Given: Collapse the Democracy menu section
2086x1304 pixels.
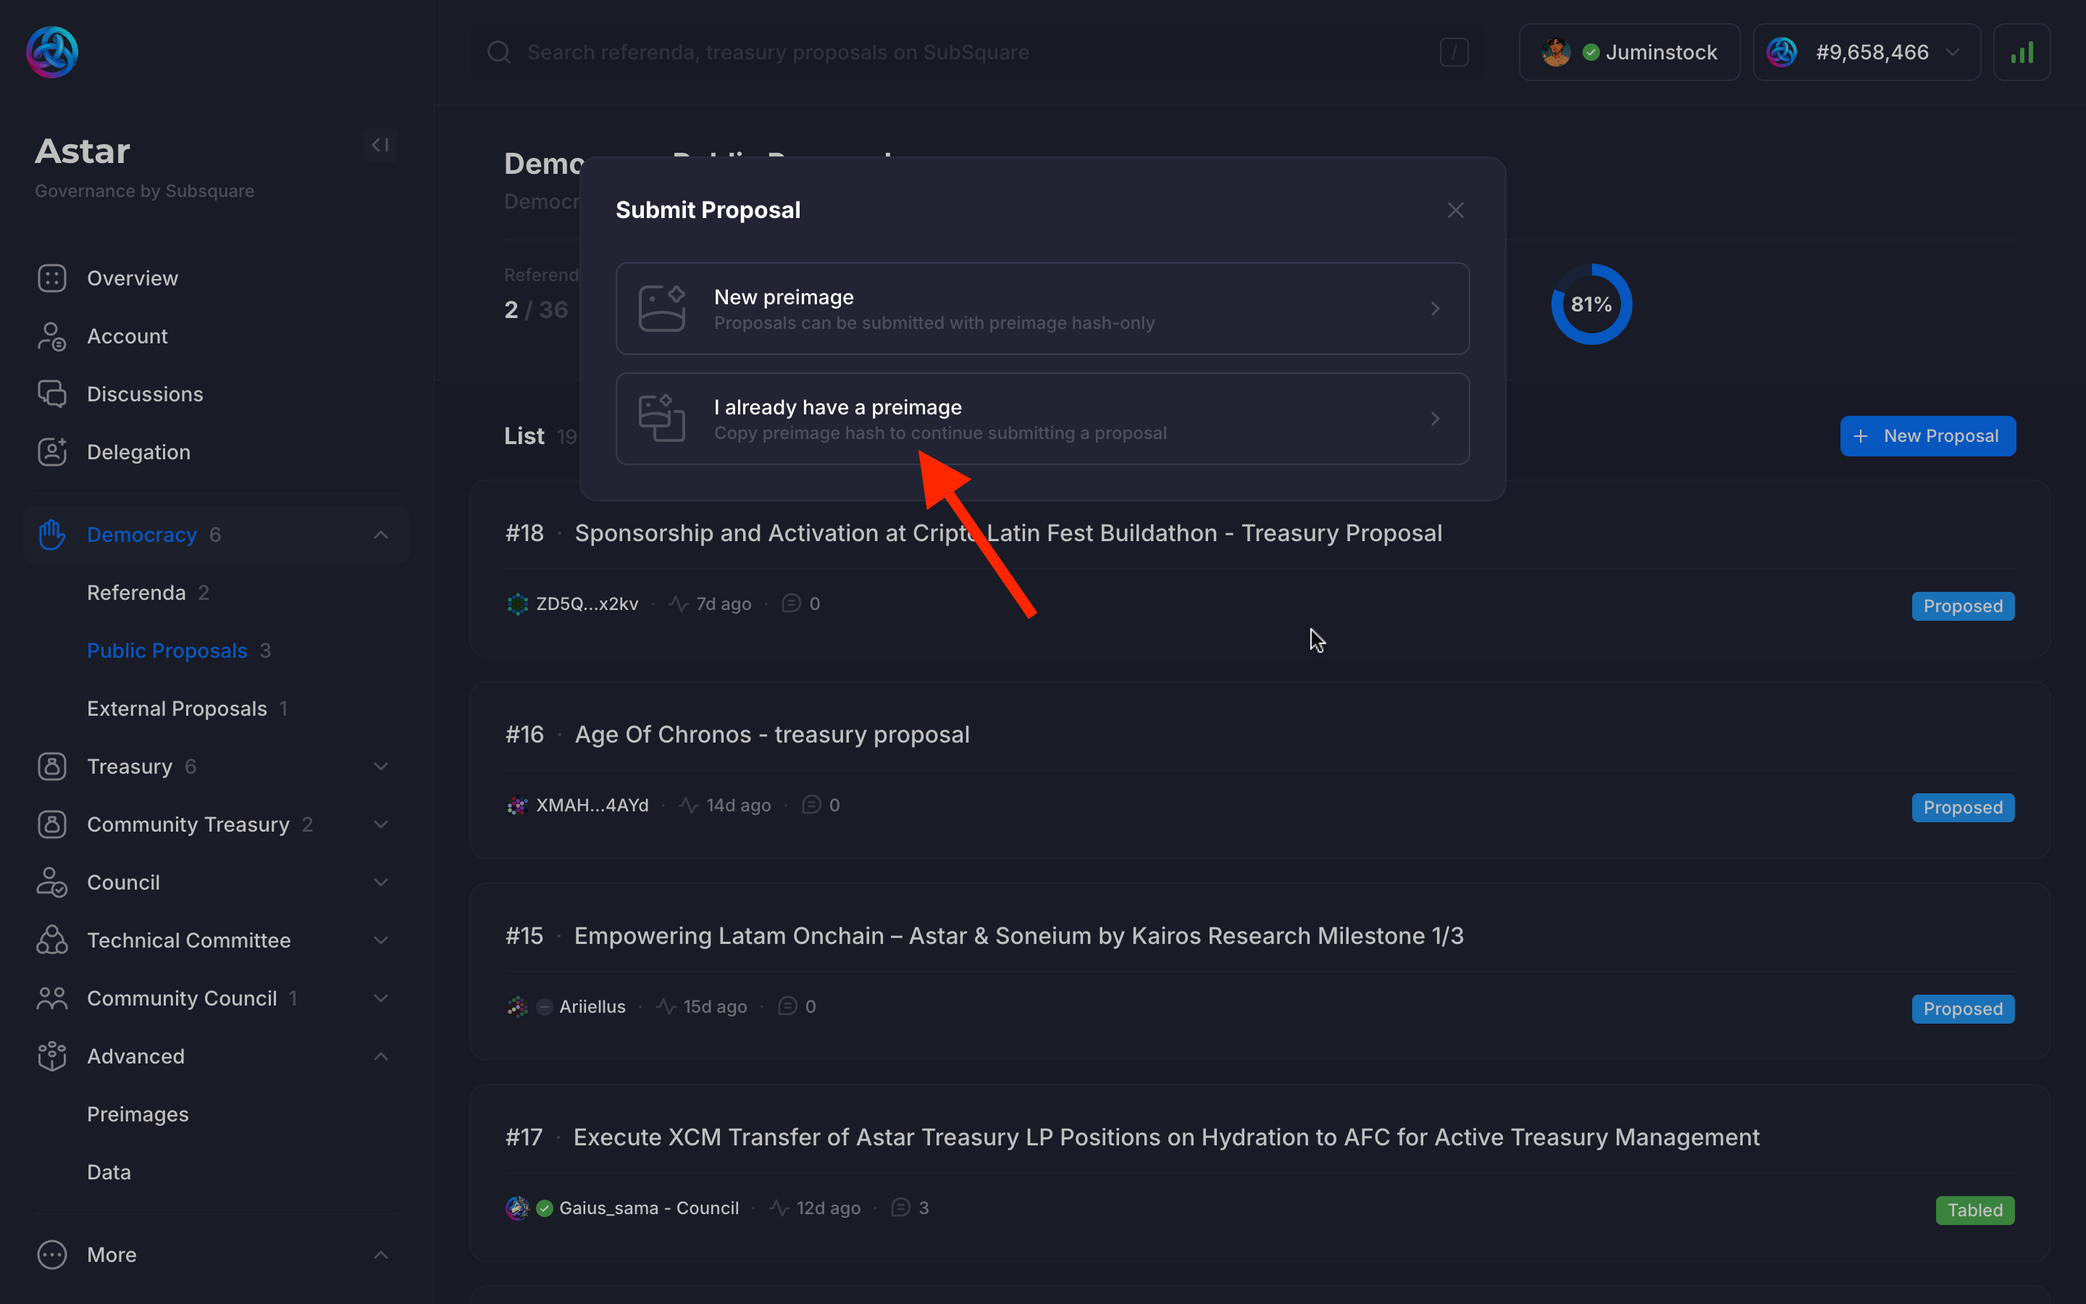Looking at the screenshot, I should (x=380, y=535).
